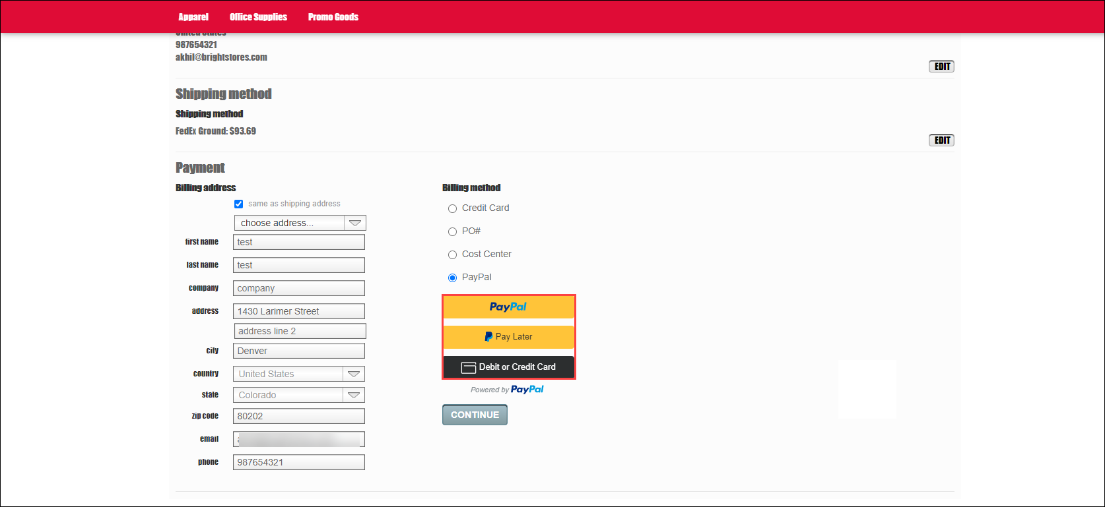Click the city field with Denver

tap(299, 351)
